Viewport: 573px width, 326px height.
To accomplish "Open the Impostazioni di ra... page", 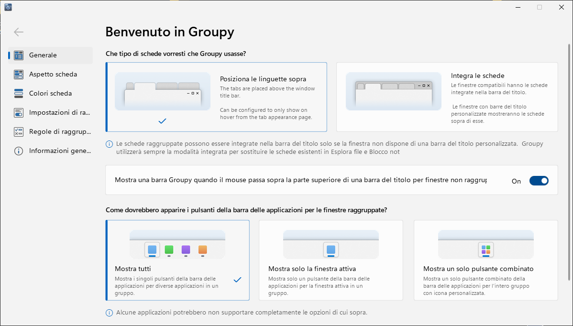I will (50, 113).
